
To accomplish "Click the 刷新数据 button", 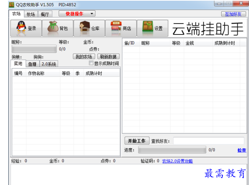I will (108, 57).
